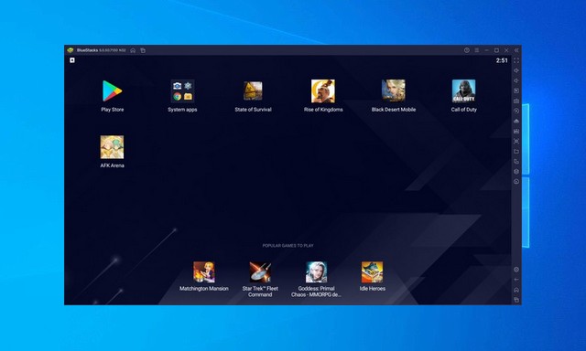Screen dimensions: 586x351
Task: Click volume up in sidebar
Action: [516, 70]
